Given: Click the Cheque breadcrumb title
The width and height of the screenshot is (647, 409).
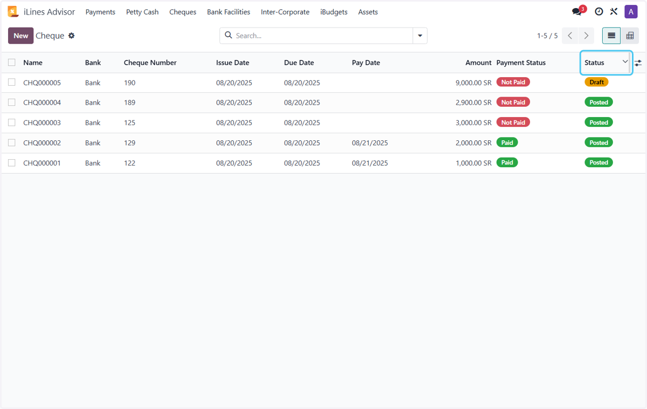Looking at the screenshot, I should 50,36.
